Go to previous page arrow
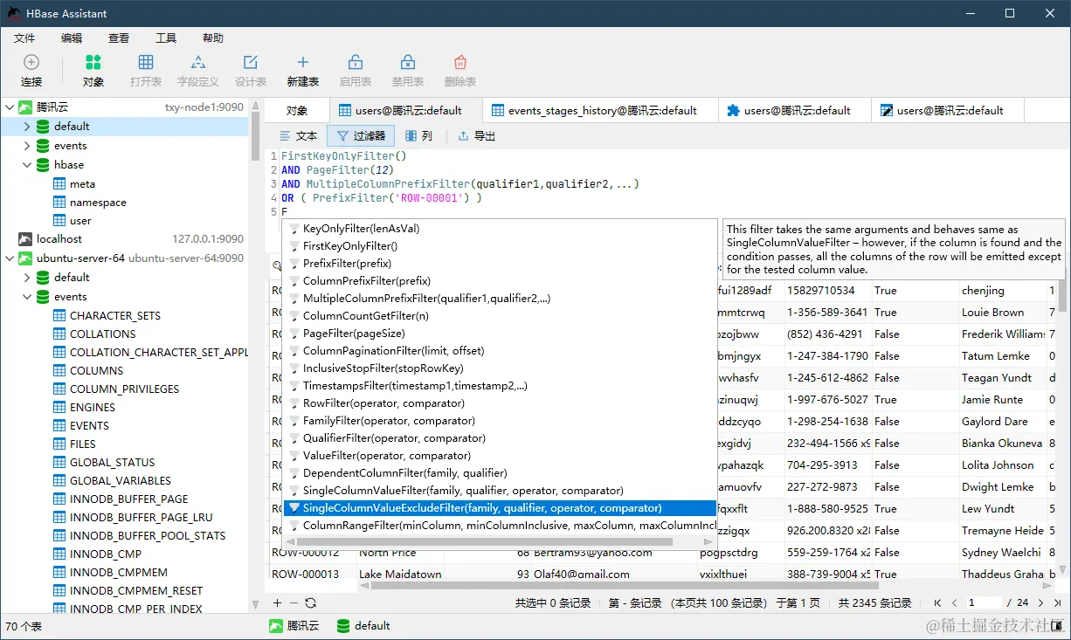This screenshot has width=1071, height=640. point(955,602)
